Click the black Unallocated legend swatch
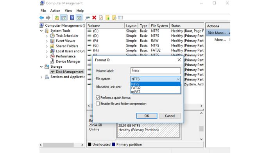The image size is (272, 153). tap(89, 144)
